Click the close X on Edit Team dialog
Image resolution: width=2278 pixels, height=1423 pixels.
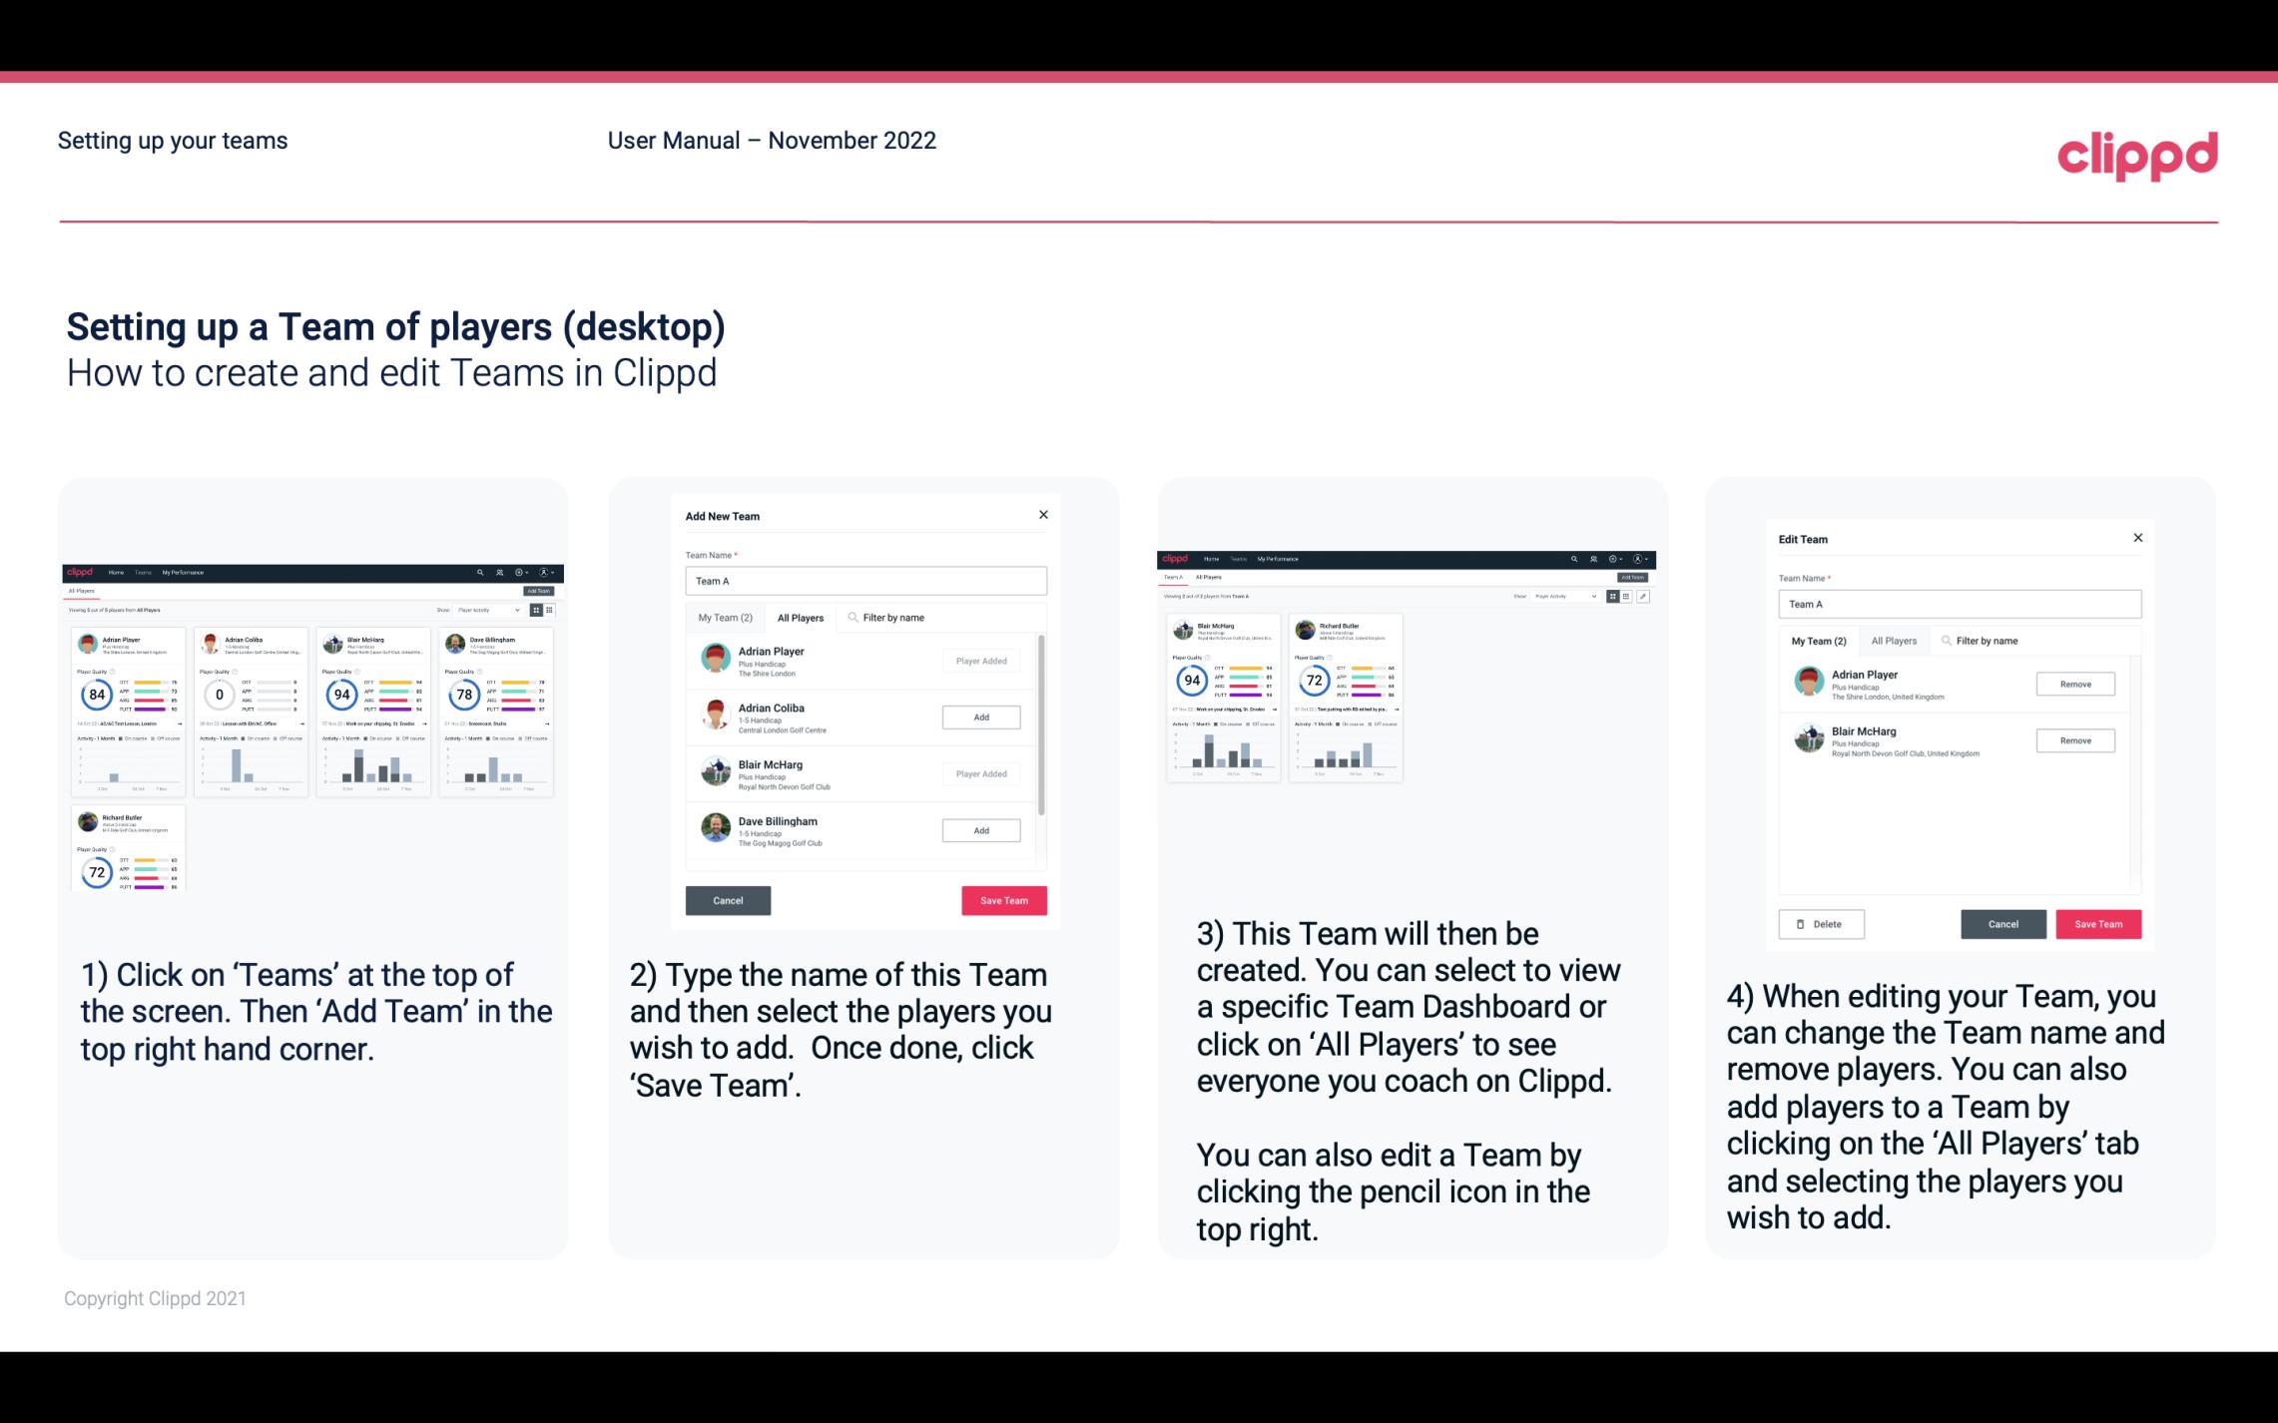pyautogui.click(x=2137, y=539)
